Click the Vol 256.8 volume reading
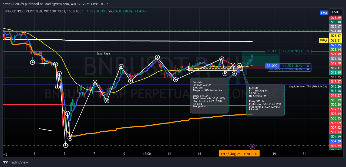This screenshot has height=167, width=346. pos(115,11)
